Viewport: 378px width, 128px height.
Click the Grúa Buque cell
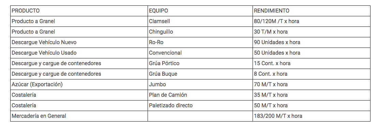[200, 74]
